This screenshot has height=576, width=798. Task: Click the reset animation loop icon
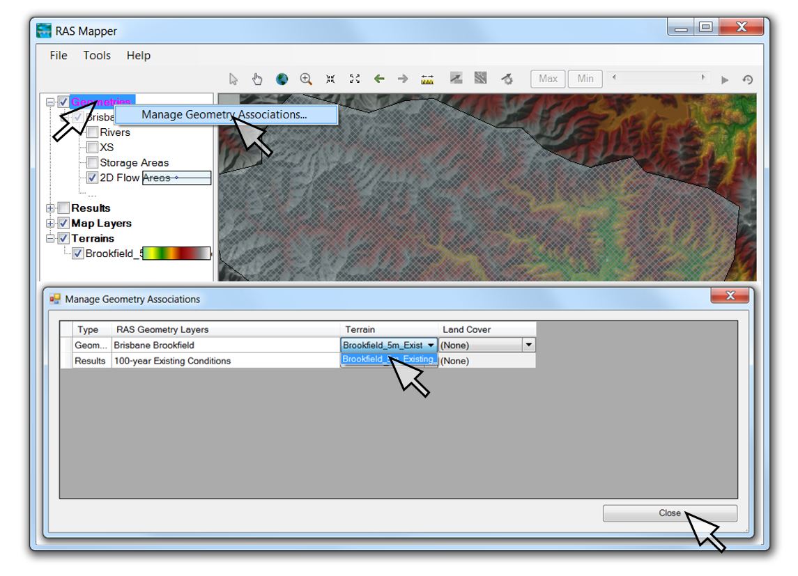coord(748,79)
